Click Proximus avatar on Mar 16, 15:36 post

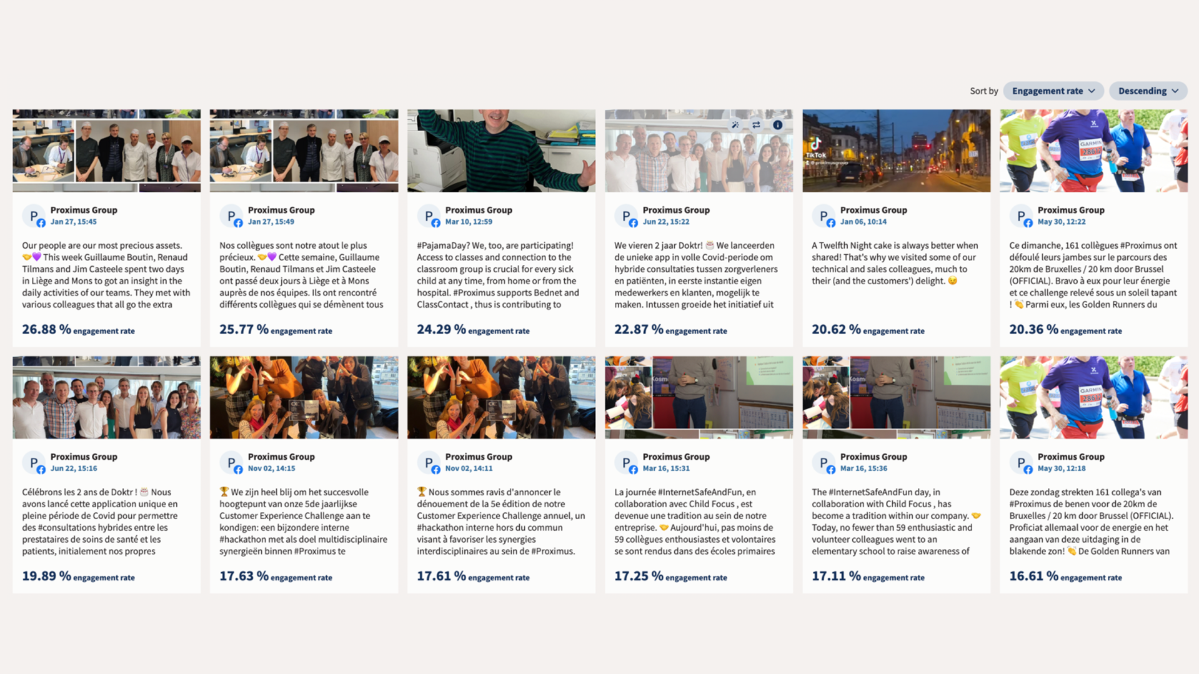point(823,462)
